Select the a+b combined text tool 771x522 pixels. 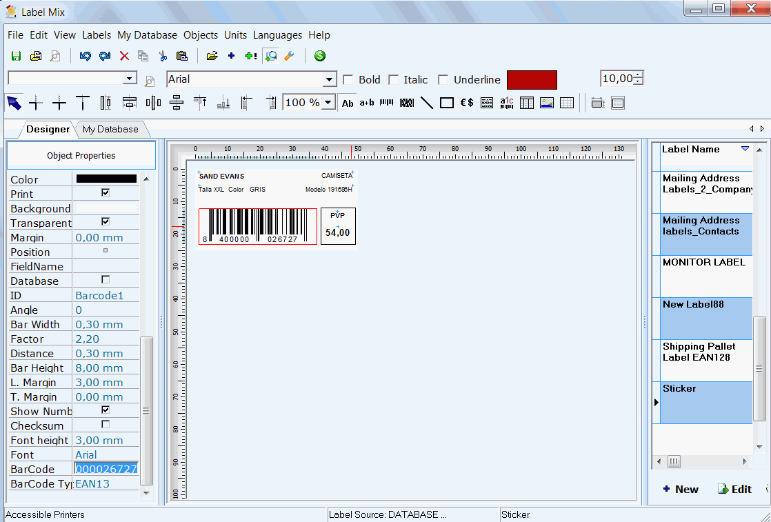pos(367,103)
